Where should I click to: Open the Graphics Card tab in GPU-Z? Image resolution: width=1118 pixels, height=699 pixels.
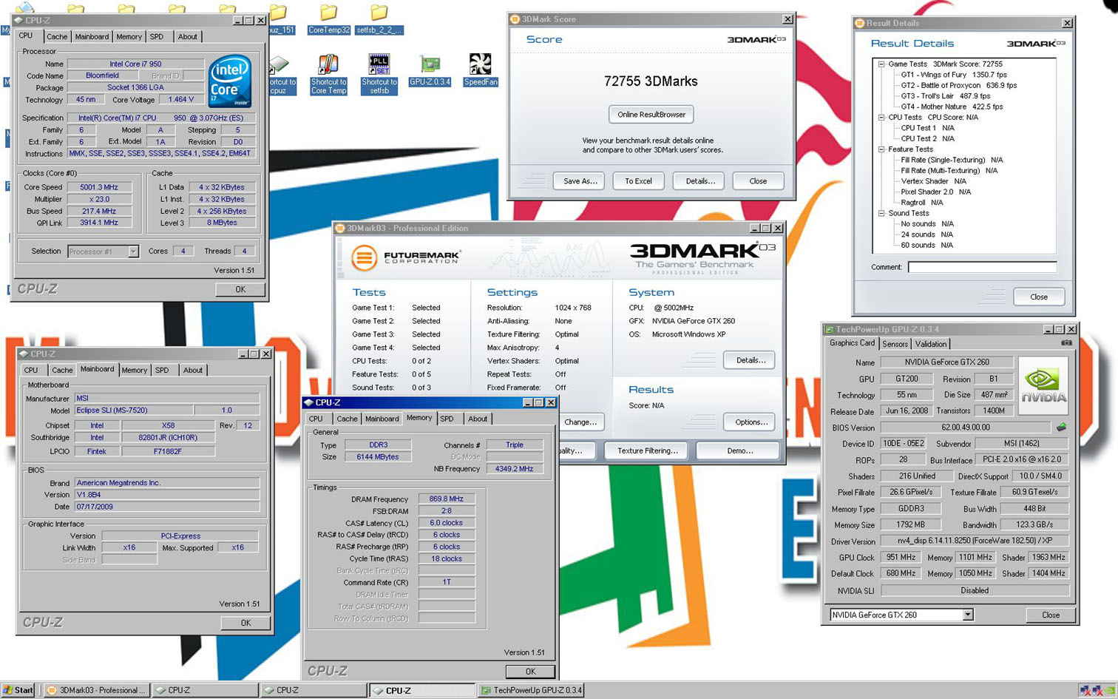852,343
